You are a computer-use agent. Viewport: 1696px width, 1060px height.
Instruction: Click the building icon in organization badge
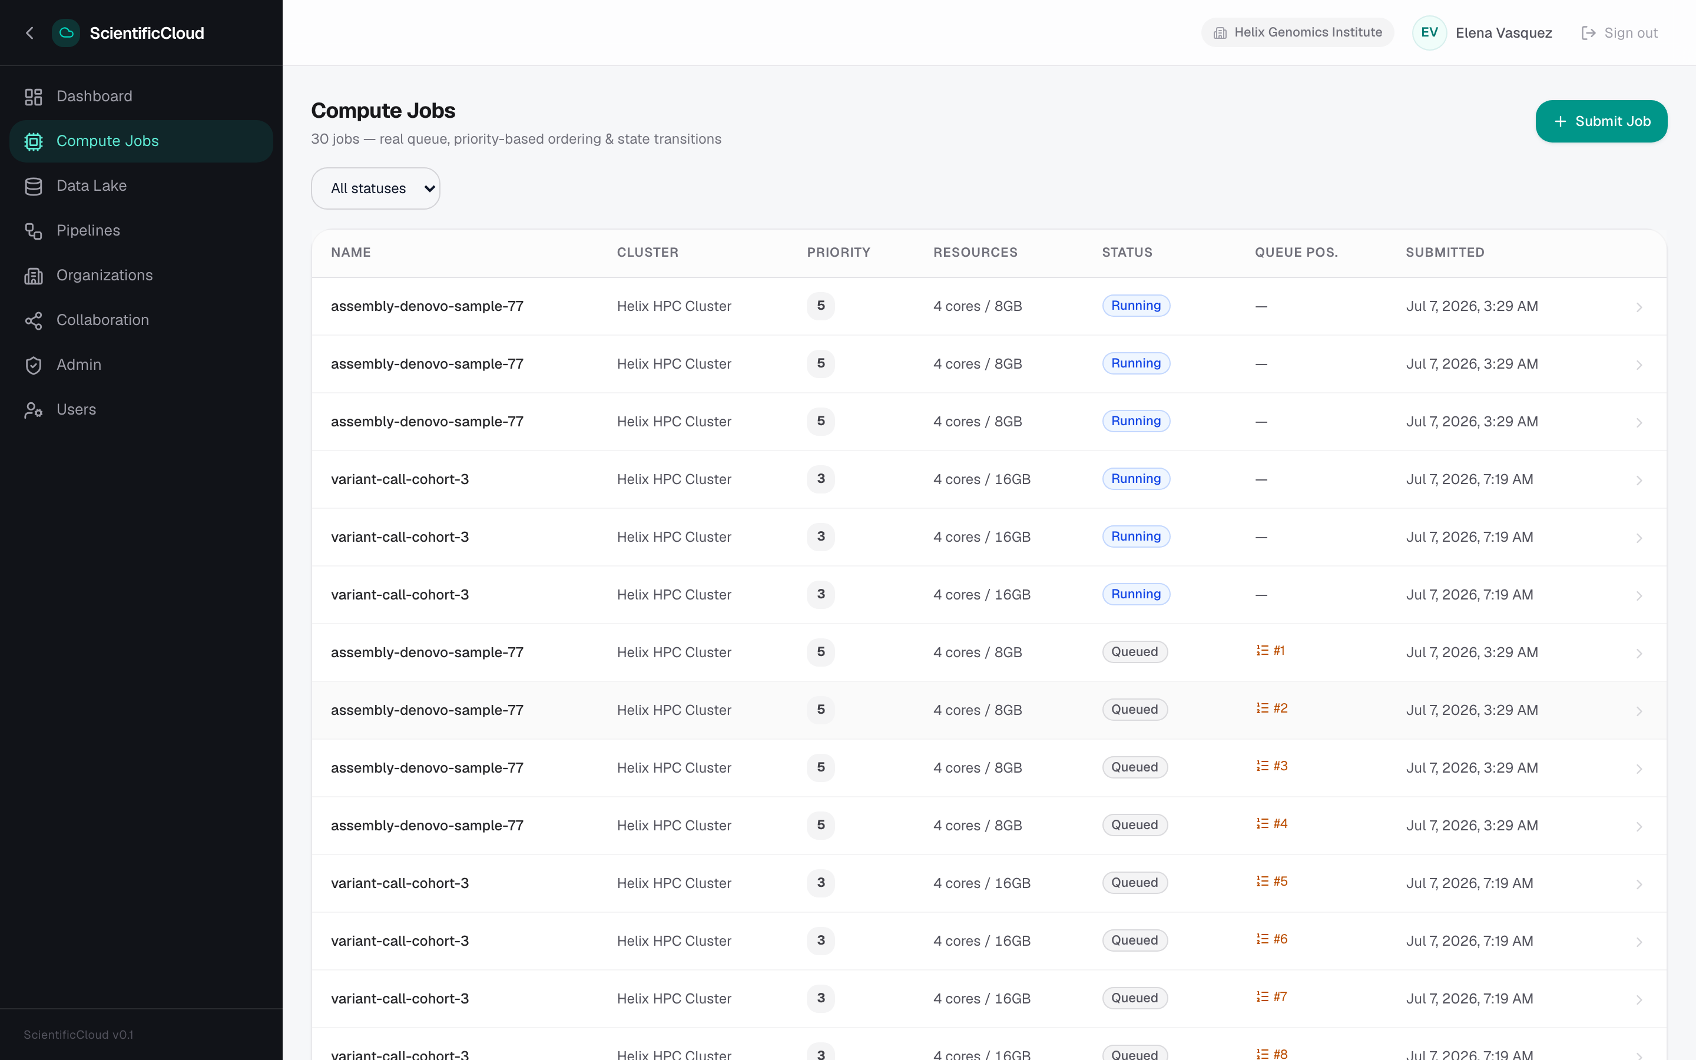[x=1220, y=33]
